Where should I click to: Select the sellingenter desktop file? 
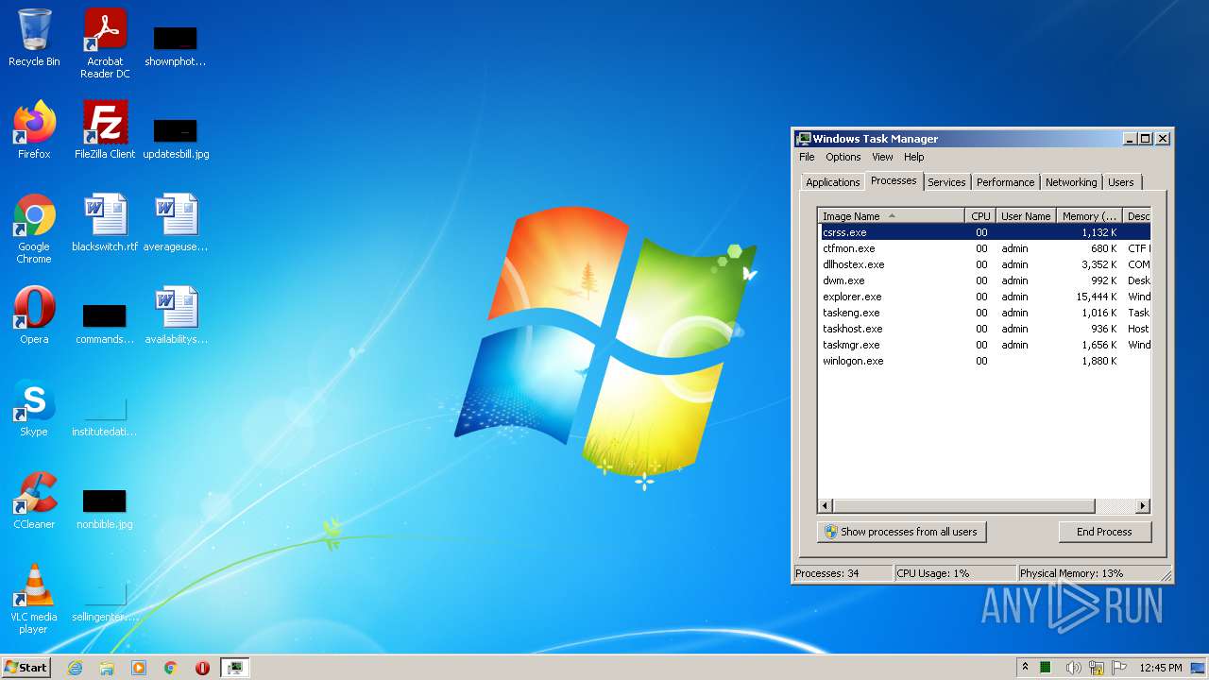105,601
